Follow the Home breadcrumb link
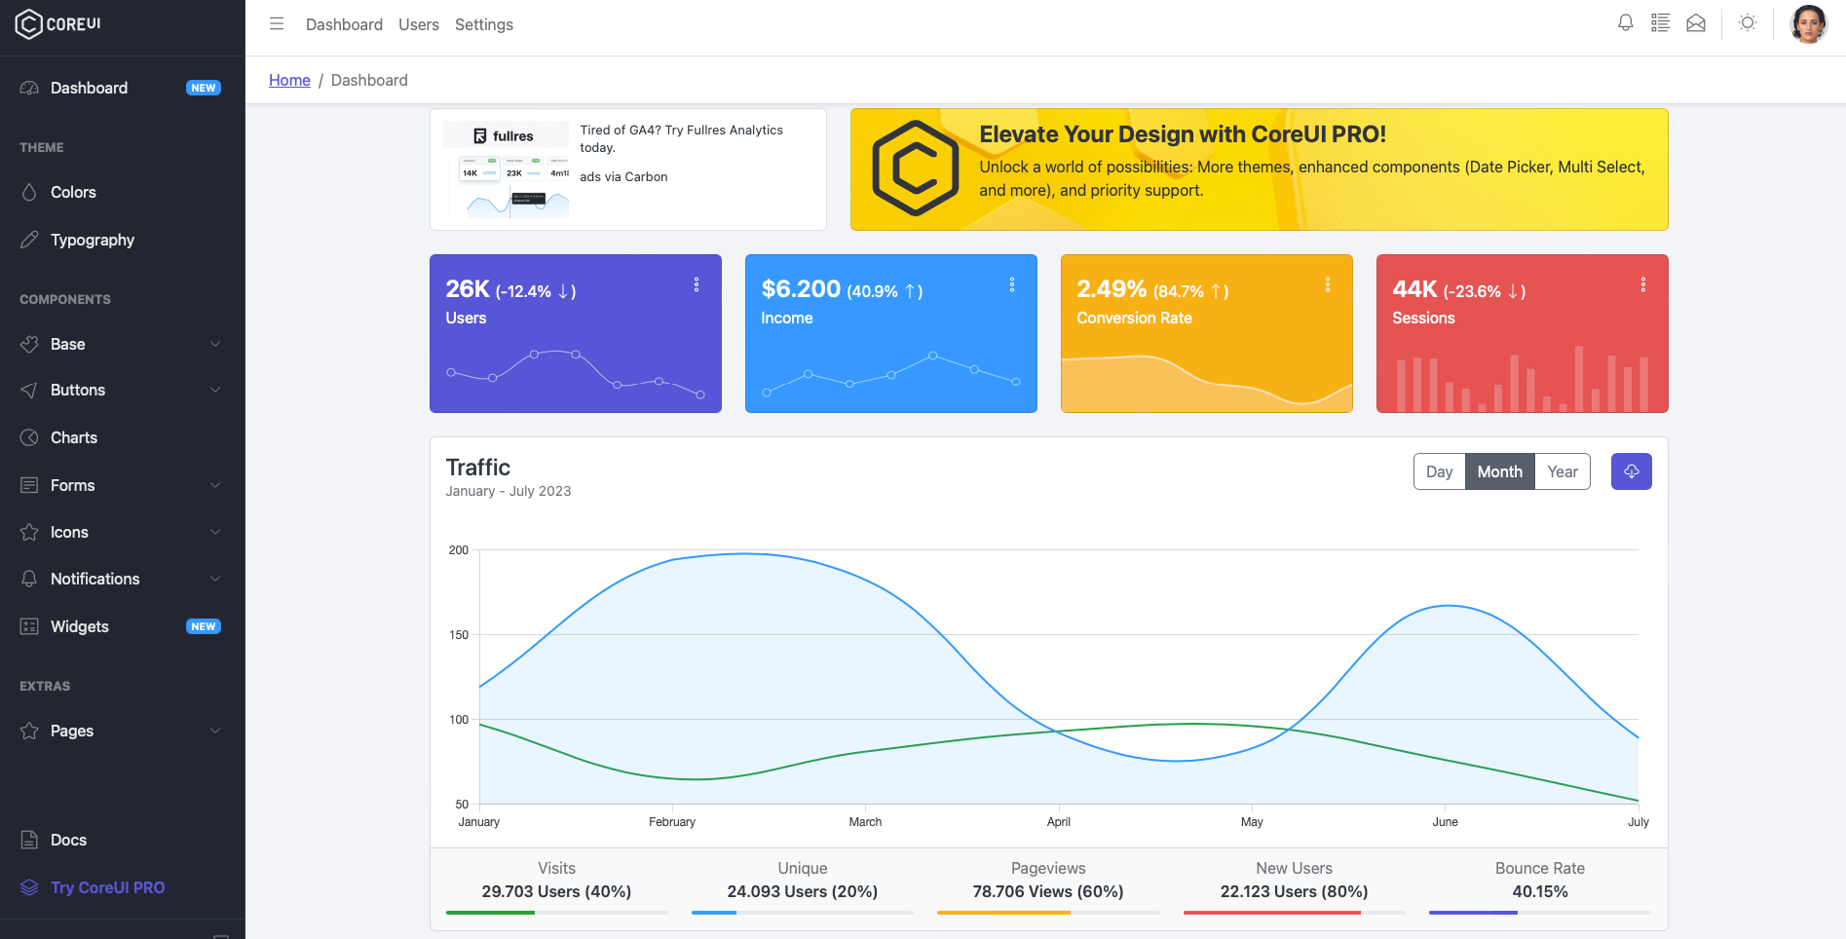The height and width of the screenshot is (939, 1846). click(289, 80)
